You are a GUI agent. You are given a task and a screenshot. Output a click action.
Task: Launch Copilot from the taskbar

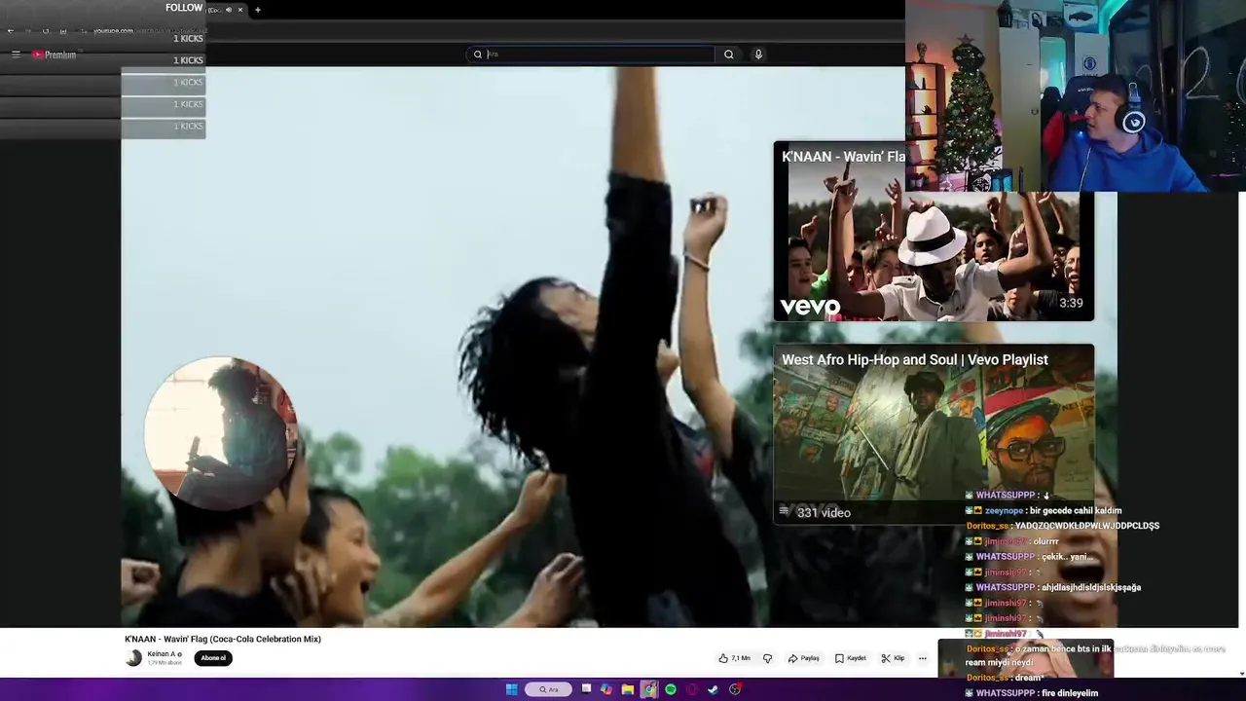(x=606, y=689)
